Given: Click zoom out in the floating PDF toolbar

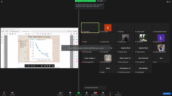Looking at the screenshot, I should (32, 66).
